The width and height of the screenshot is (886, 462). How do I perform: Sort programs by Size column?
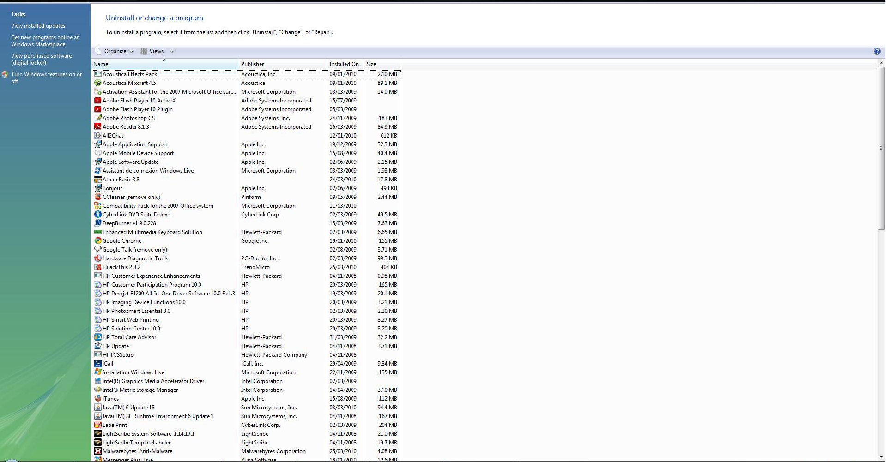(382, 64)
